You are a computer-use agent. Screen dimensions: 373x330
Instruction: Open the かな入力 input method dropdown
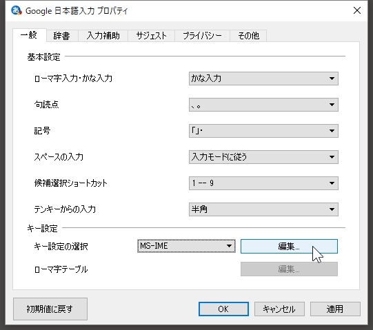263,79
